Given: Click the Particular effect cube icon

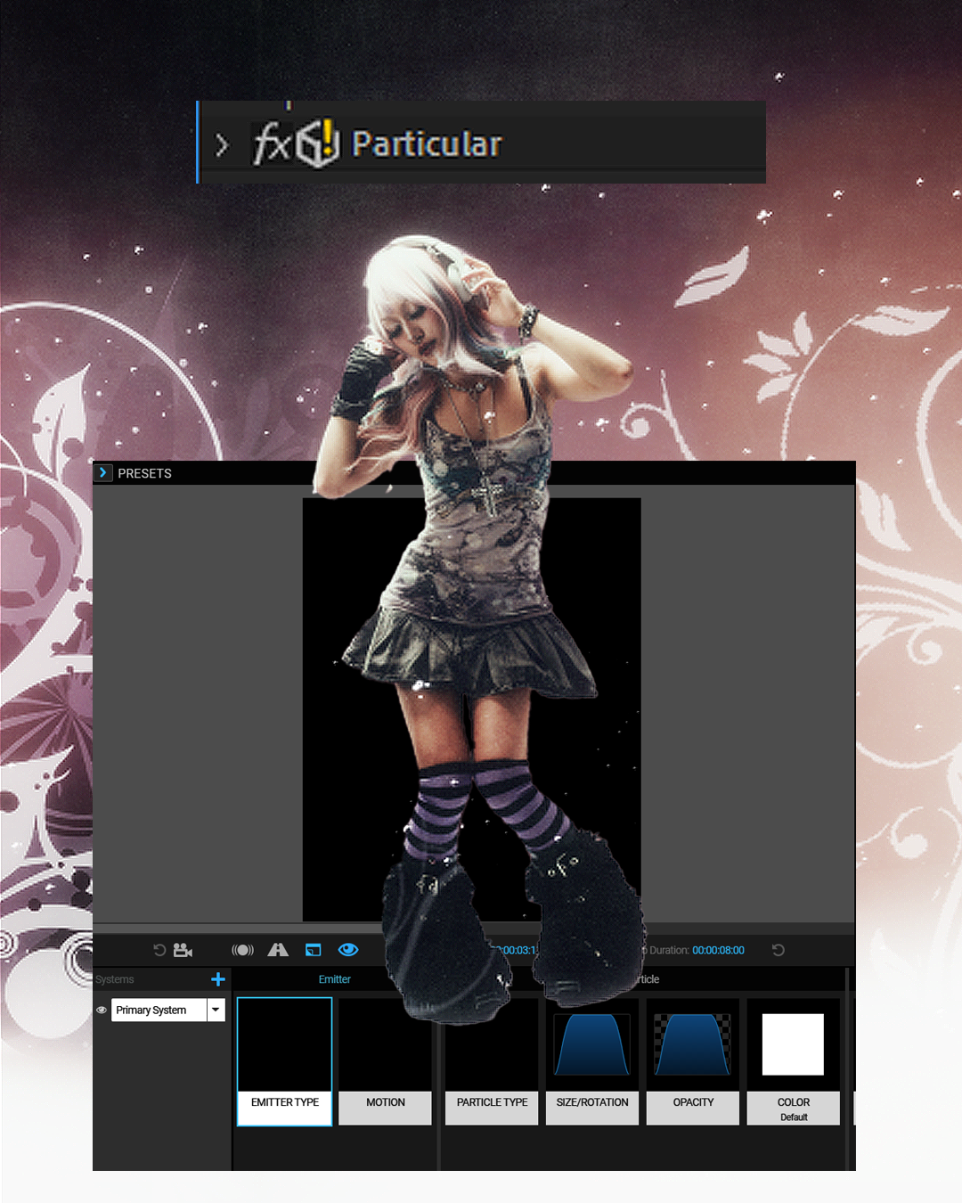Looking at the screenshot, I should pos(319,143).
